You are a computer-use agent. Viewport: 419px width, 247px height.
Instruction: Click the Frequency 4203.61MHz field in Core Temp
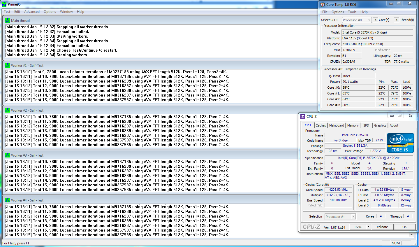[x=377, y=44]
